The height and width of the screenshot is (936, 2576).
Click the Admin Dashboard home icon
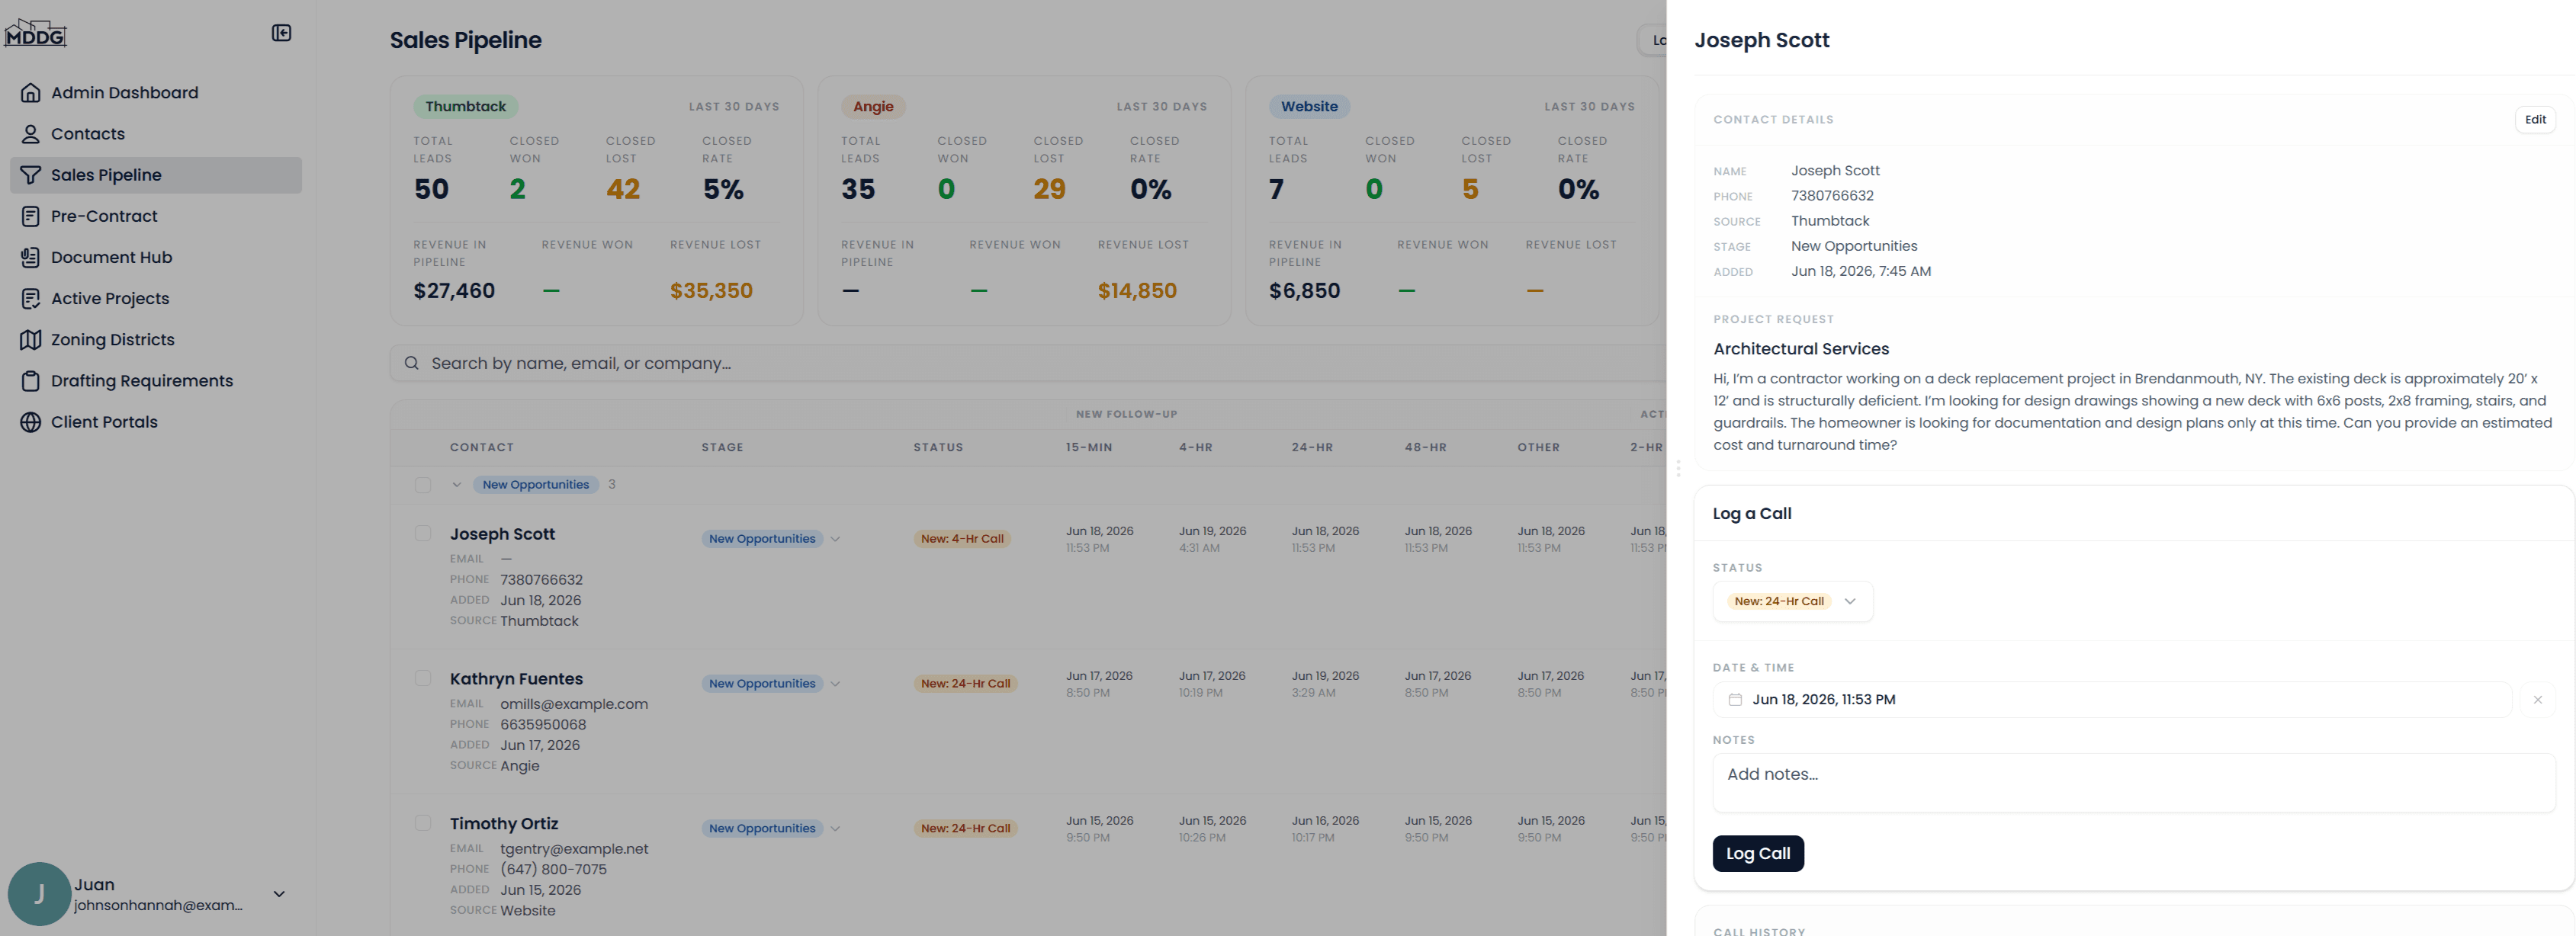point(31,93)
